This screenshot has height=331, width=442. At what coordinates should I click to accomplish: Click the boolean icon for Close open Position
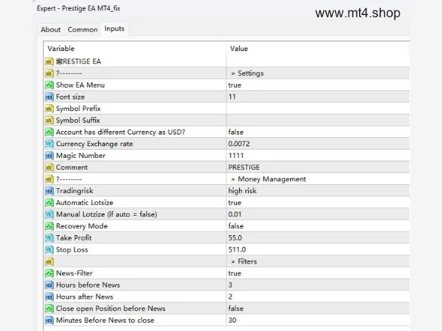pos(49,308)
